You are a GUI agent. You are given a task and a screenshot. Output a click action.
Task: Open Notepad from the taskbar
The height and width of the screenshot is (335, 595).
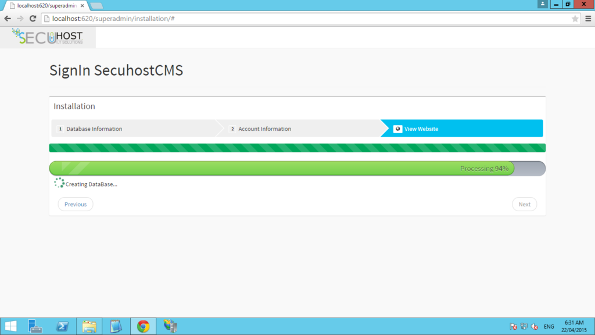click(x=116, y=326)
